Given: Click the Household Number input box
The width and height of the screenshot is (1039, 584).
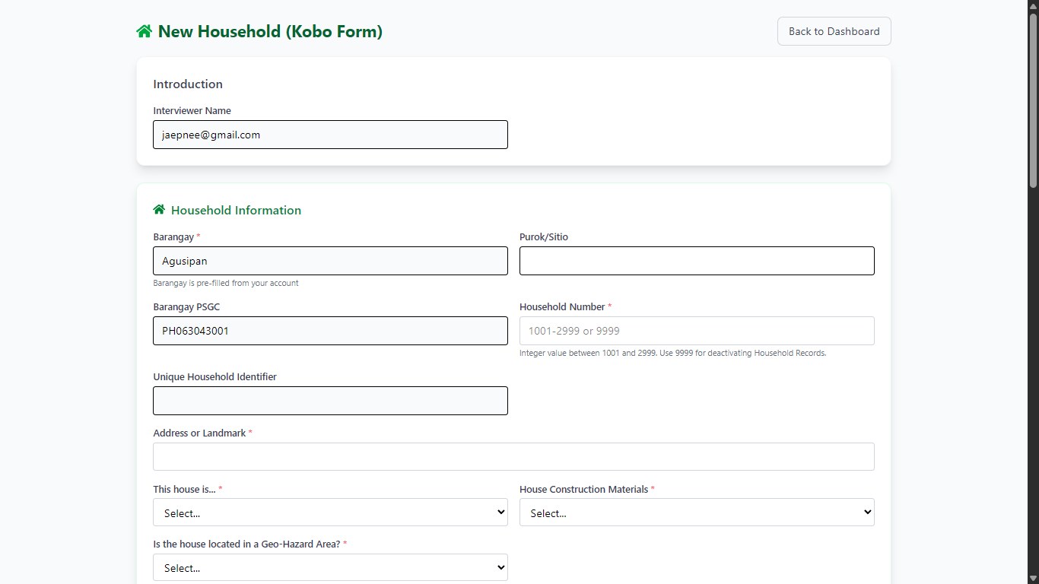Looking at the screenshot, I should point(697,331).
